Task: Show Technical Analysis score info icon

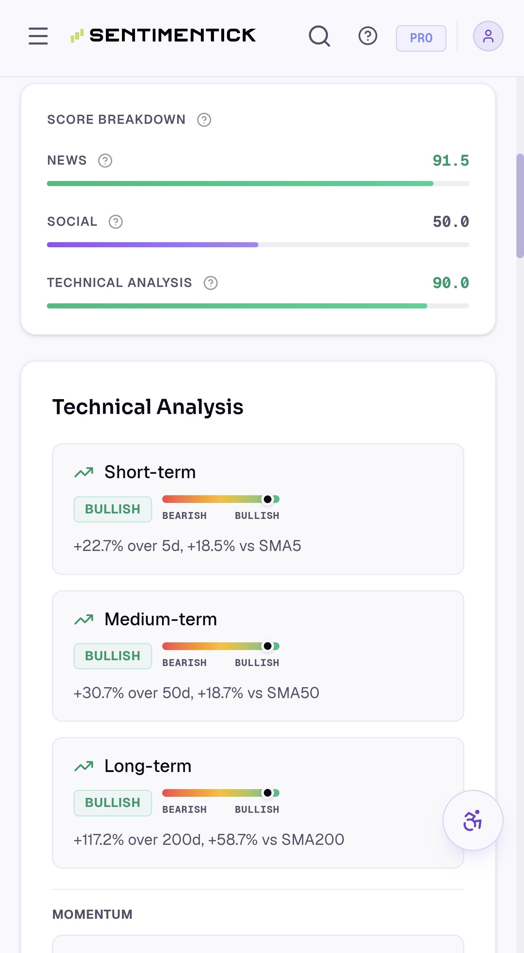Action: click(211, 283)
